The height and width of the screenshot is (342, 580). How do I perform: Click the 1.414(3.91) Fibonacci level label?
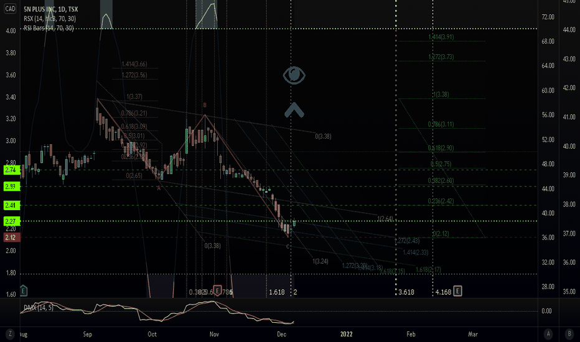pyautogui.click(x=441, y=37)
